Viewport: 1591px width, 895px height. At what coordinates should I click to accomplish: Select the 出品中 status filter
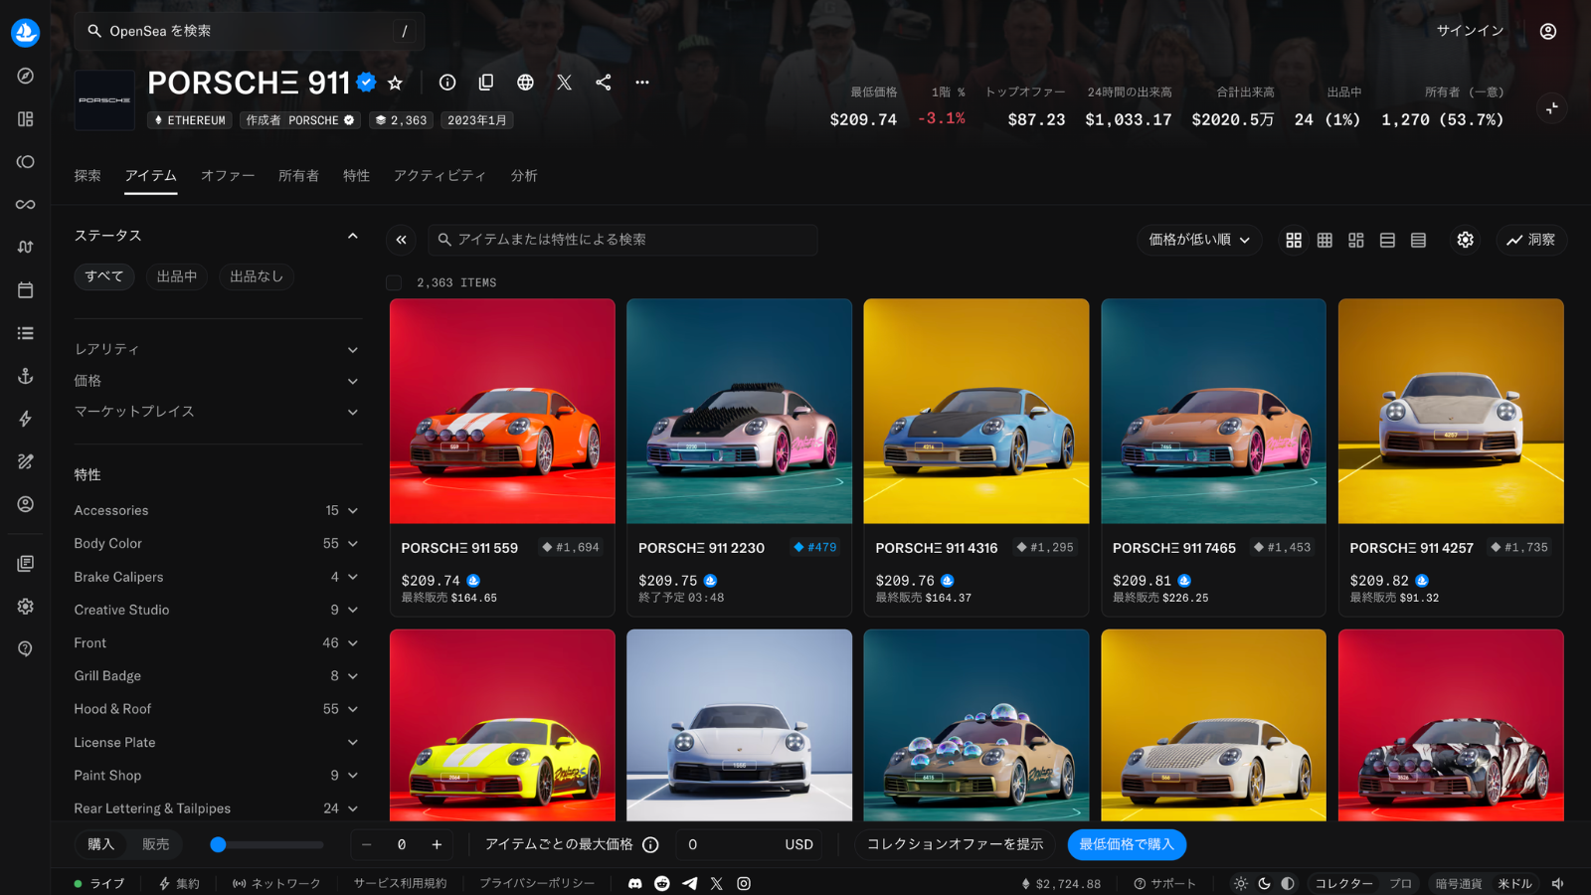(x=177, y=276)
